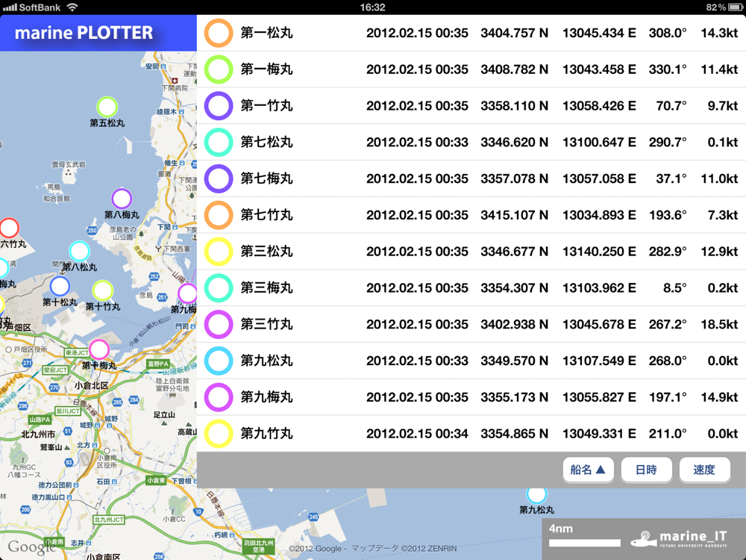Tap heading value 211.0°
Screen dimensions: 746x560
point(668,434)
